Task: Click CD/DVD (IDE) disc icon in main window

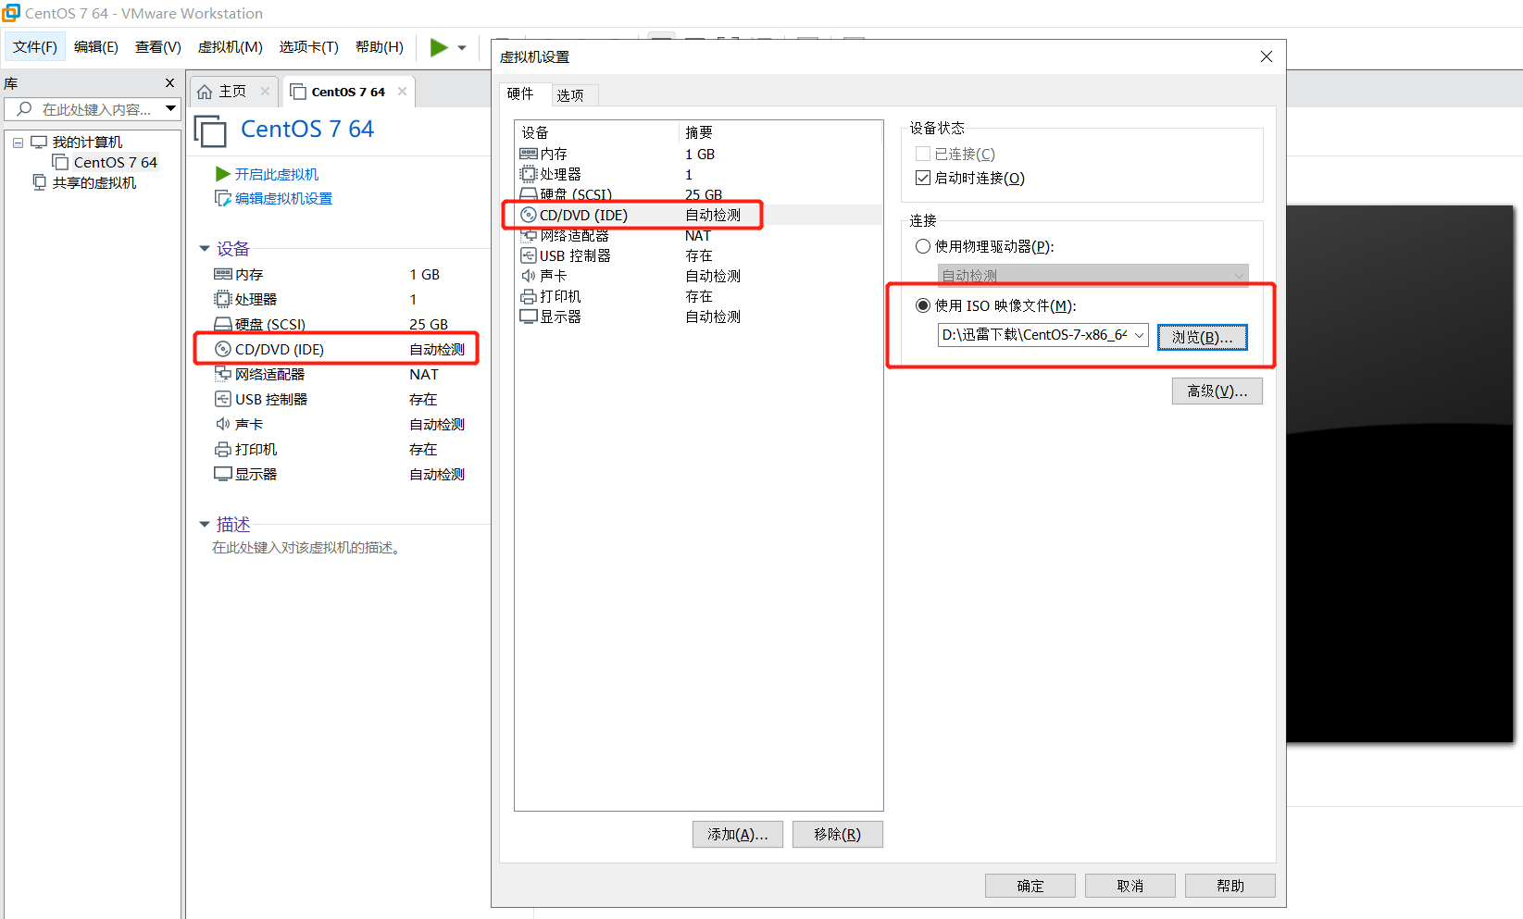Action: (223, 349)
